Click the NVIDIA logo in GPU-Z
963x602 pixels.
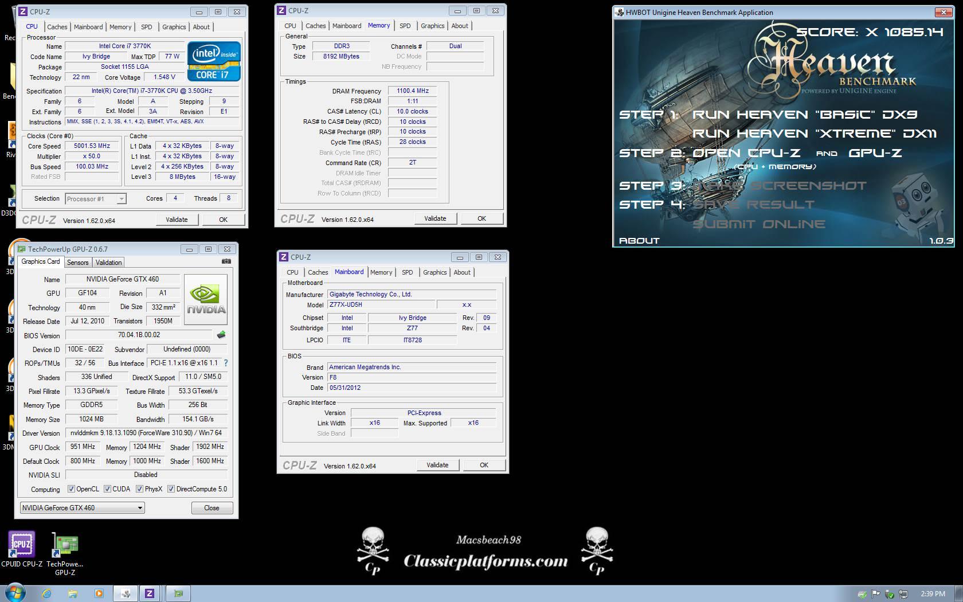[x=206, y=299]
